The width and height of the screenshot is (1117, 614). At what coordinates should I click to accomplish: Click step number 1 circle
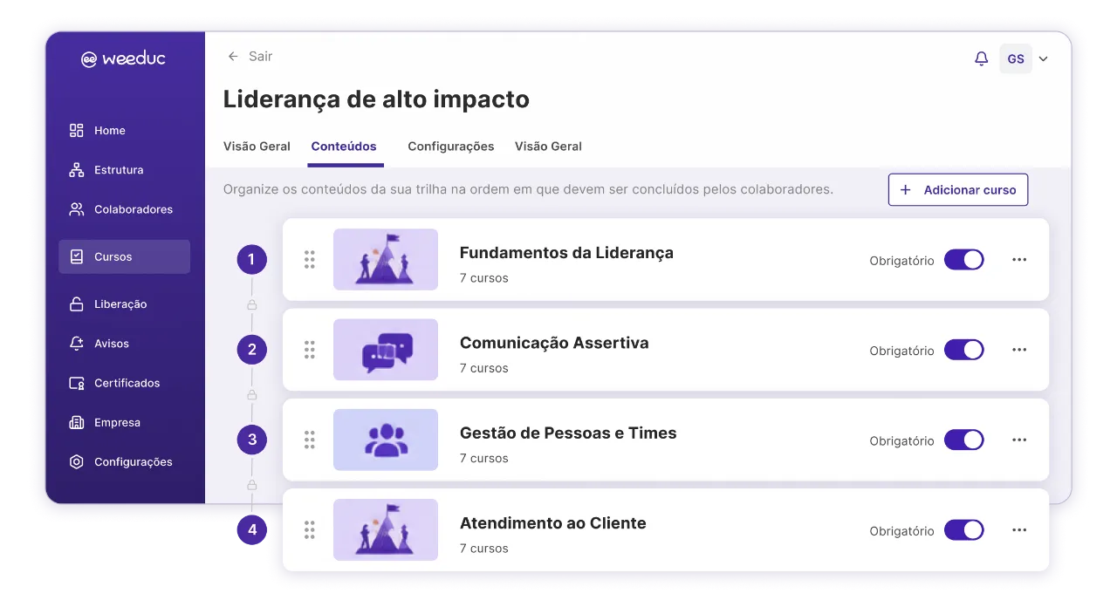tap(252, 259)
